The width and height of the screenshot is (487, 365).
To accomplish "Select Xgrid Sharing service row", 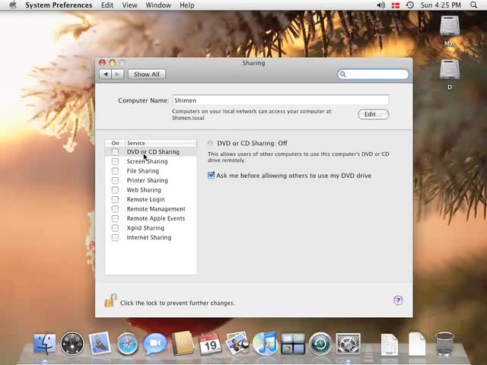I will point(151,228).
